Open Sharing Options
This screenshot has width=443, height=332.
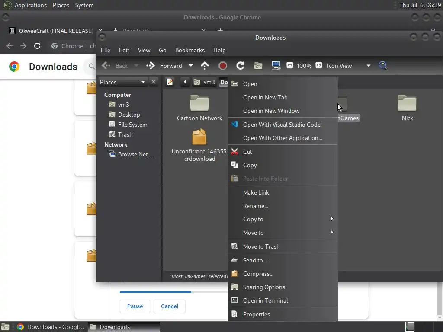[283, 287]
